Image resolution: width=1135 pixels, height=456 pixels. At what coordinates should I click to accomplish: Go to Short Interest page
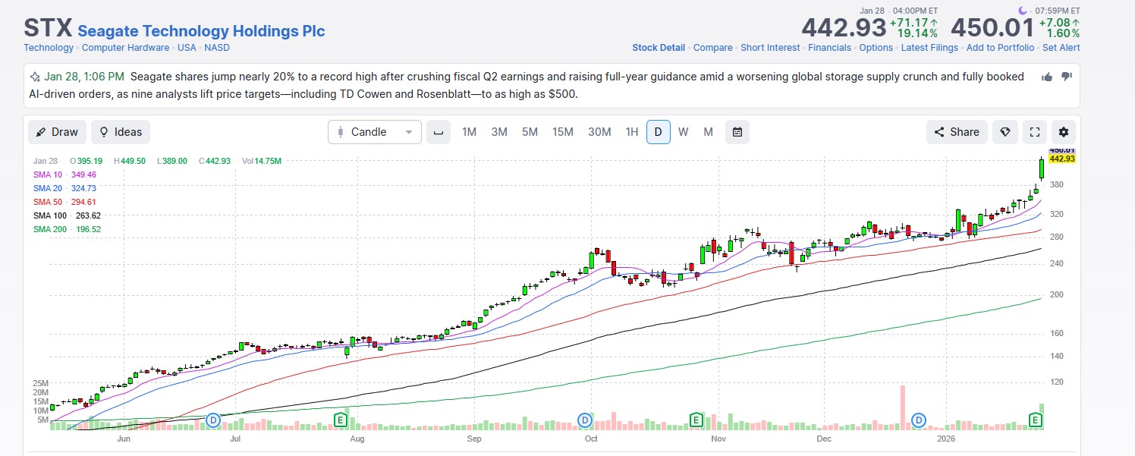(770, 48)
